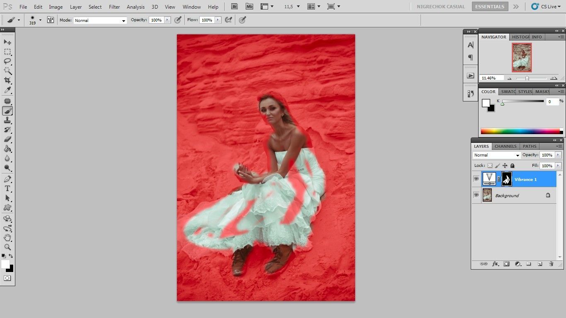Select the Zoom tool in toolbox
This screenshot has height=318, width=566.
pos(7,247)
